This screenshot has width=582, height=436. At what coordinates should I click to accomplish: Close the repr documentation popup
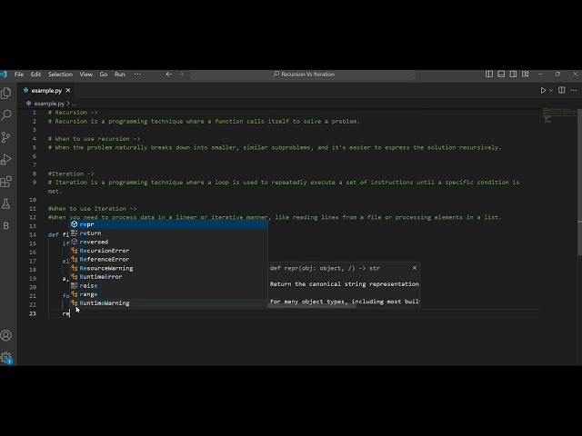(x=415, y=268)
